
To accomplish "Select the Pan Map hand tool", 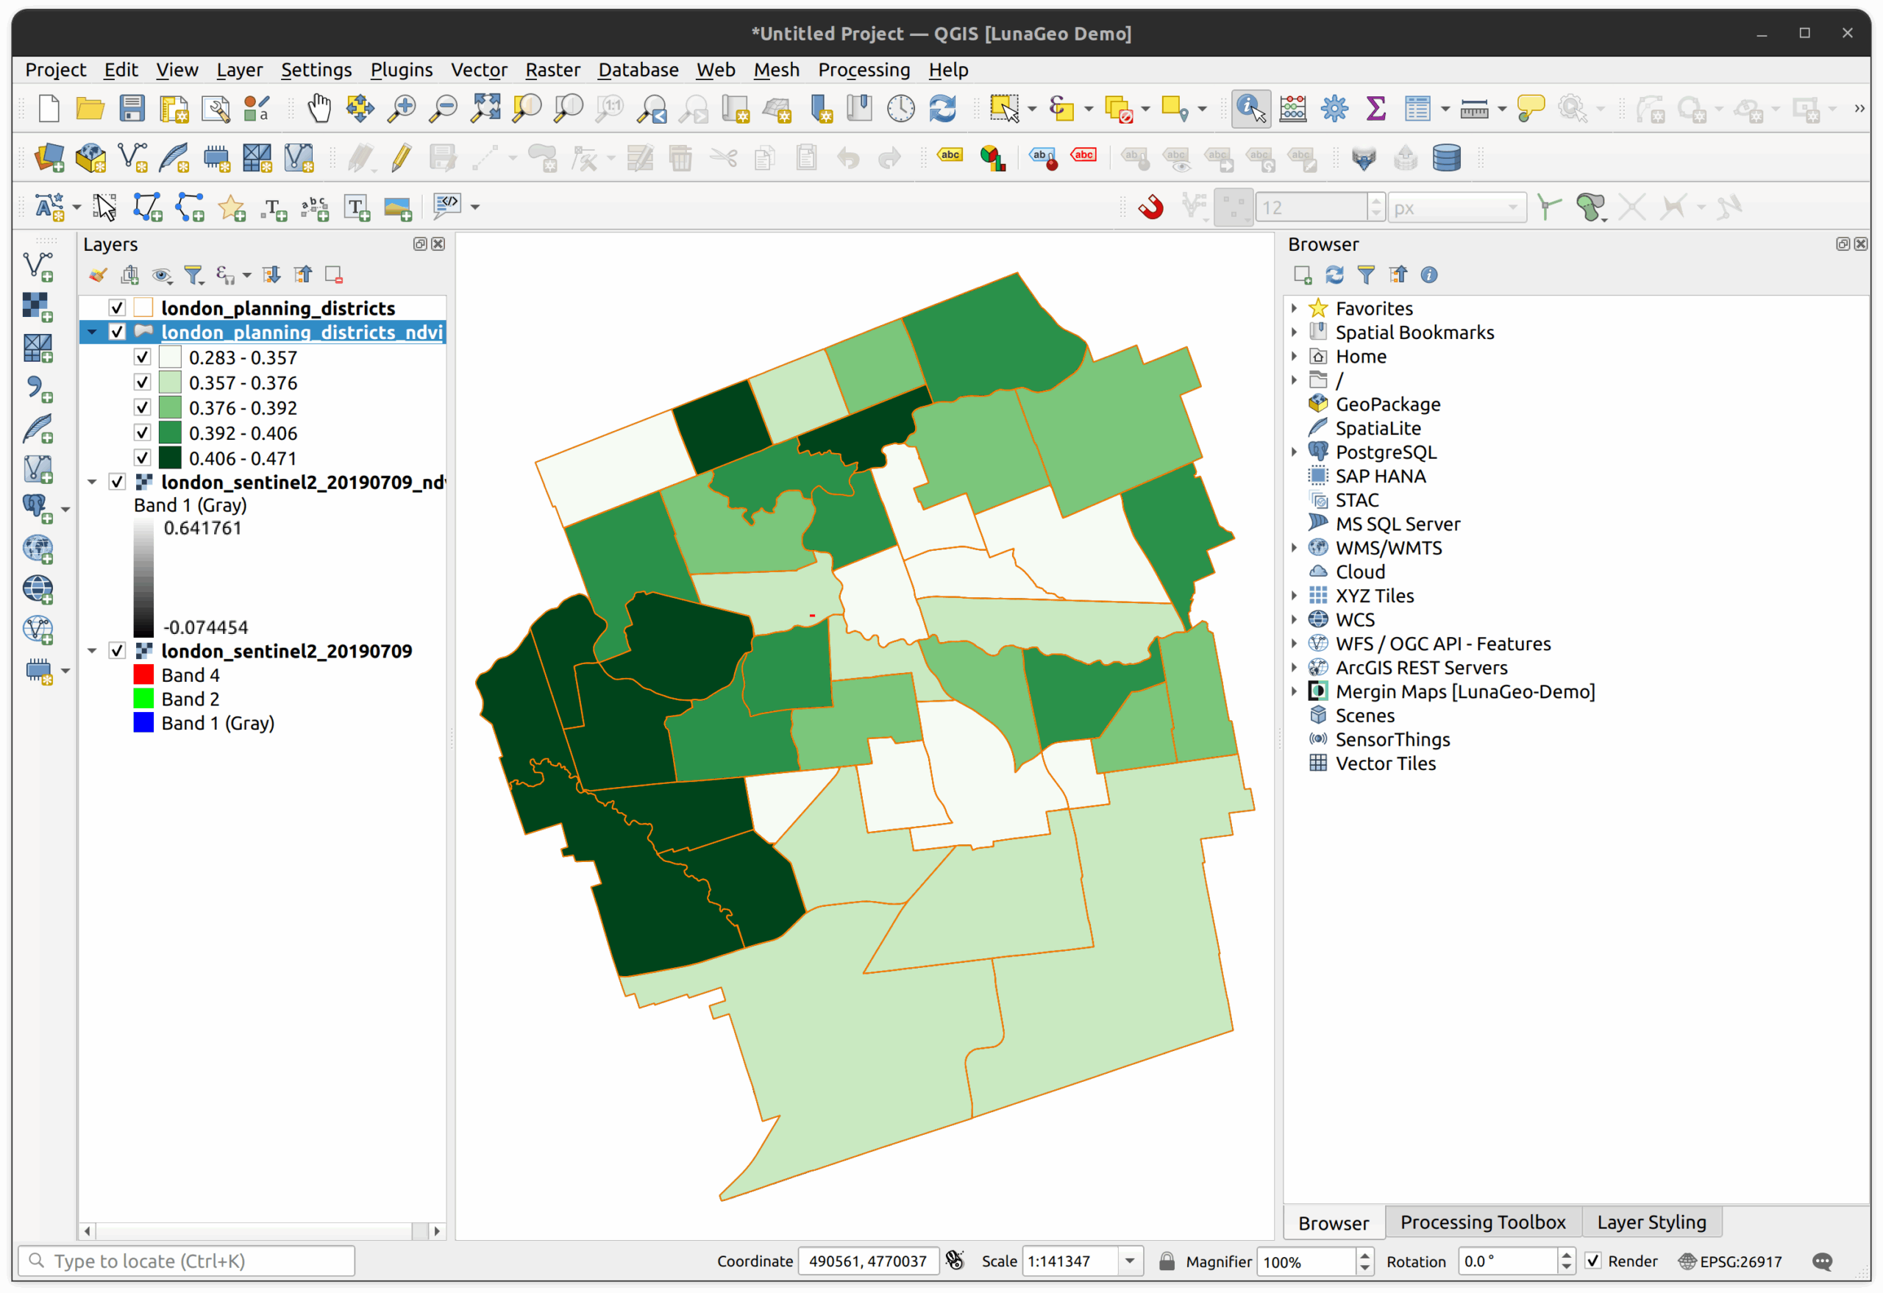I will tap(319, 109).
